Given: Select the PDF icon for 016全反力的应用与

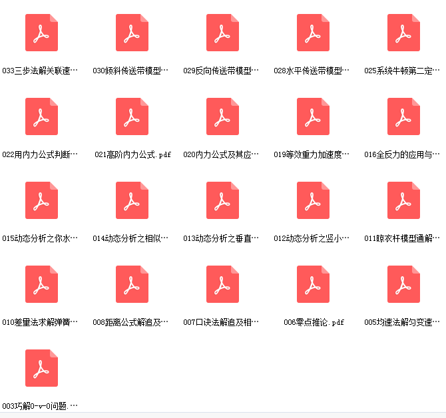Looking at the screenshot, I should click(x=403, y=116).
